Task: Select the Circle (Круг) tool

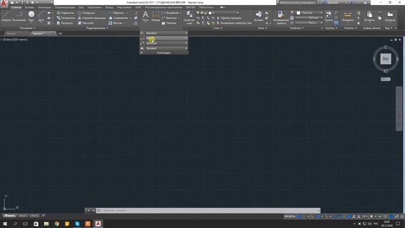Action: [31, 16]
